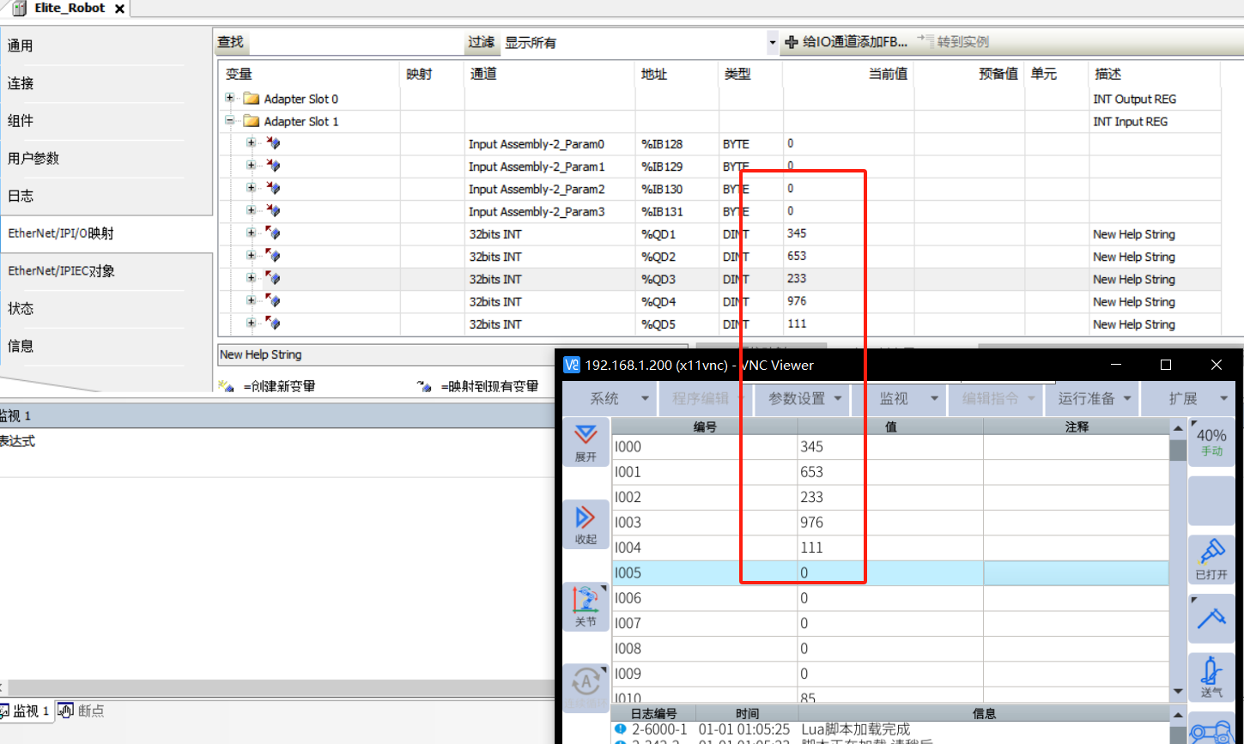Collapse the Adapter Slot 1 tree node
Viewport: 1244px width, 744px height.
230,121
